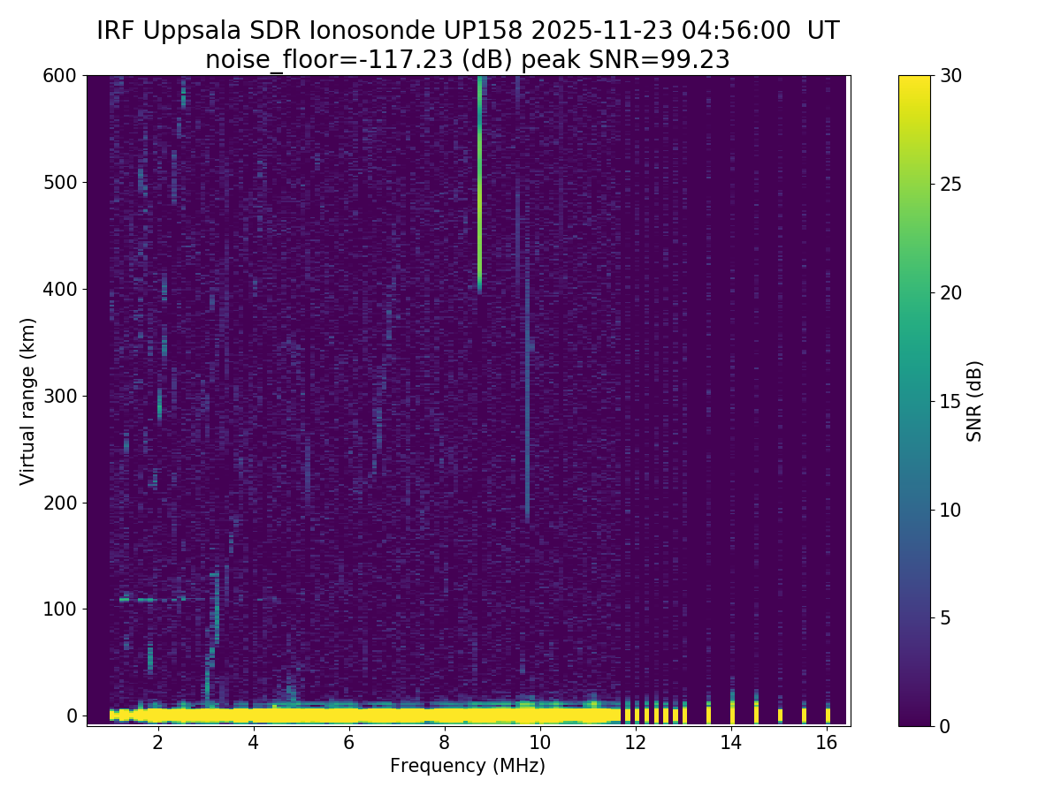Click the y-axis tick label '600'
This screenshot has width=1061, height=795.
pos(60,76)
